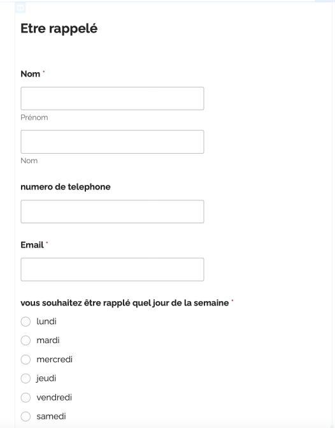The height and width of the screenshot is (428, 335).
Task: Select samedi as the callback day
Action: tap(25, 417)
